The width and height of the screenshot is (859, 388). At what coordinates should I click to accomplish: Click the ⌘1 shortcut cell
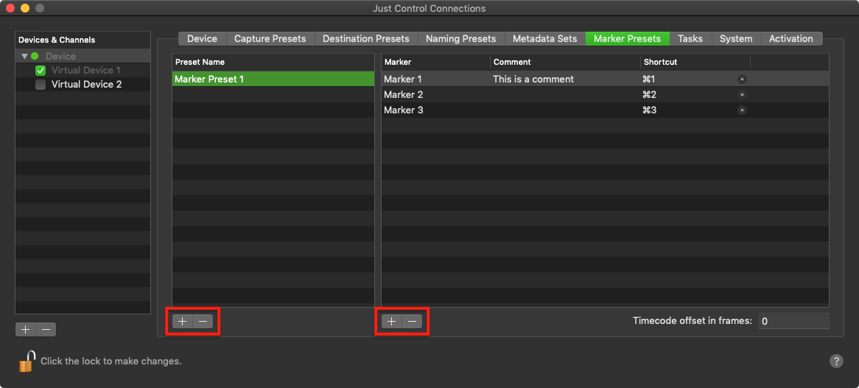649,80
